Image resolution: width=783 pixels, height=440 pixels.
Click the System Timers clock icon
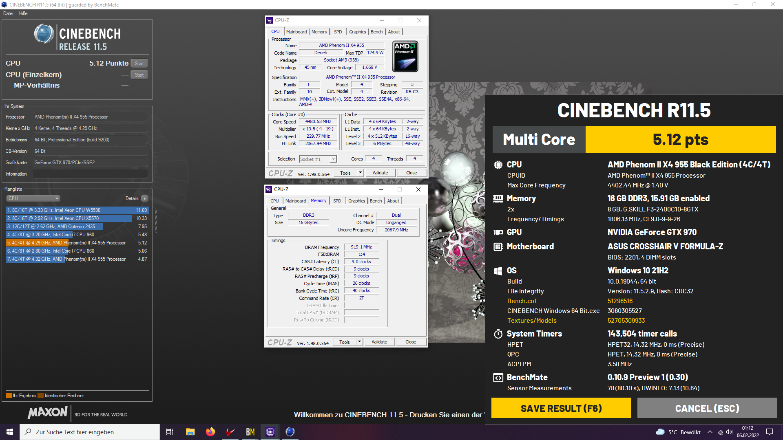[498, 334]
